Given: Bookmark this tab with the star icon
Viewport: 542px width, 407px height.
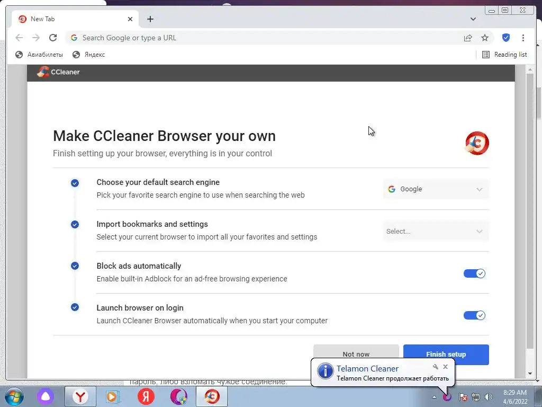Looking at the screenshot, I should pyautogui.click(x=485, y=38).
